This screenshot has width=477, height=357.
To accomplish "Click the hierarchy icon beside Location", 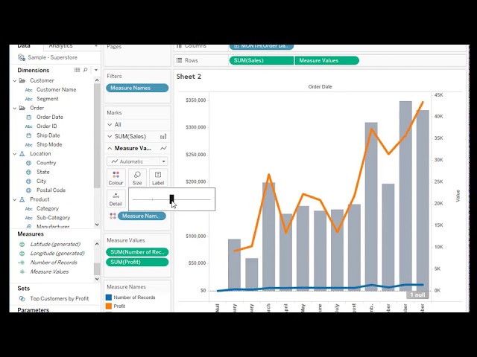I will [x=22, y=154].
